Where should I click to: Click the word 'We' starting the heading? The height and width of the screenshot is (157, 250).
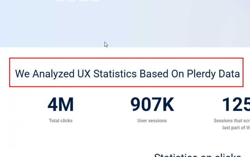click(x=22, y=74)
